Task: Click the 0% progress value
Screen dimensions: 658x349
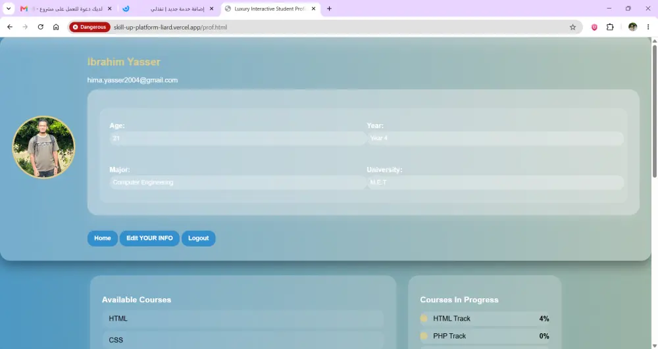Action: pos(544,336)
